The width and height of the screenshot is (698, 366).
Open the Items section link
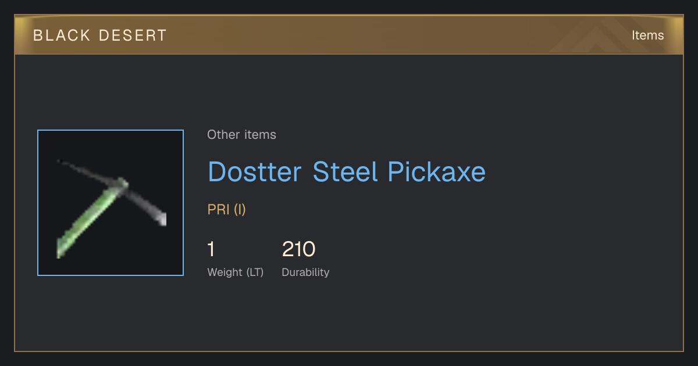coord(647,35)
